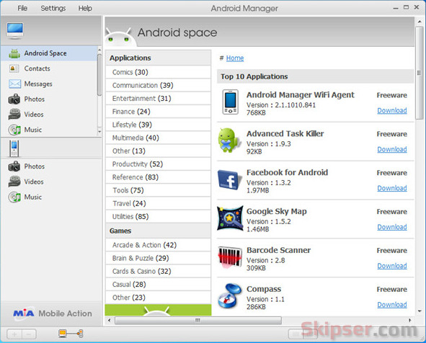Open the Brain & Puzzle (29) games category
426x343 pixels.
158,258
